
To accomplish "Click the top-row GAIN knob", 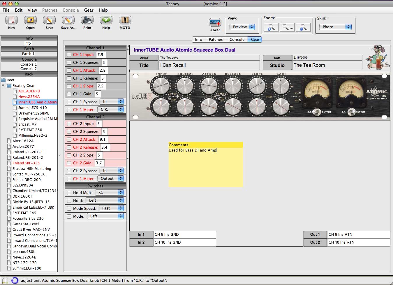I will click(281, 86).
